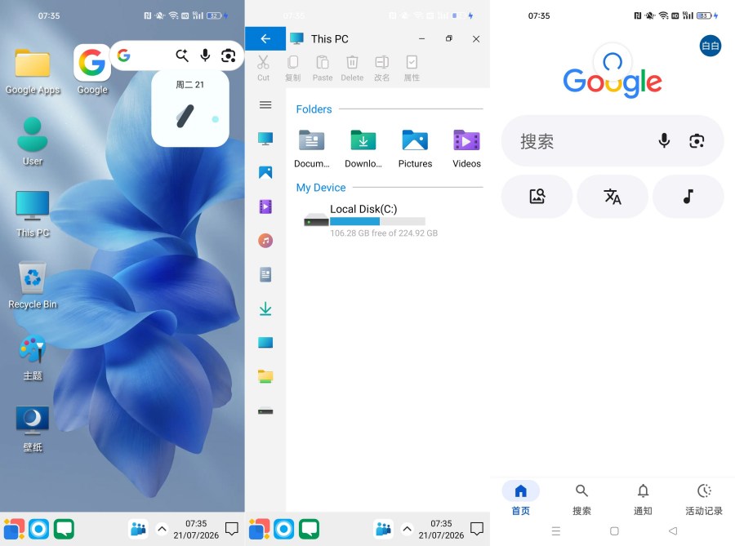The width and height of the screenshot is (735, 546).
Task: Select the monitor This PC sidebar icon
Action: 265,139
